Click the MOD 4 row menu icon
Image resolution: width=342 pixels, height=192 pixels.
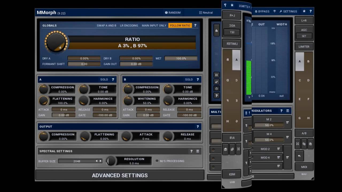[x=278, y=158]
